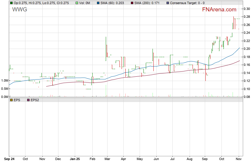The height and width of the screenshot is (165, 251).
Task: Click the Sep 24 date axis label
Action: point(9,159)
